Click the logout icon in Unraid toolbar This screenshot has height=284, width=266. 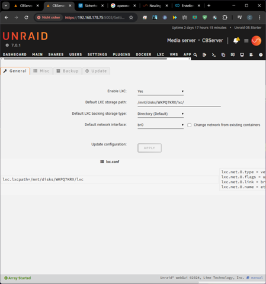pyautogui.click(x=204, y=55)
